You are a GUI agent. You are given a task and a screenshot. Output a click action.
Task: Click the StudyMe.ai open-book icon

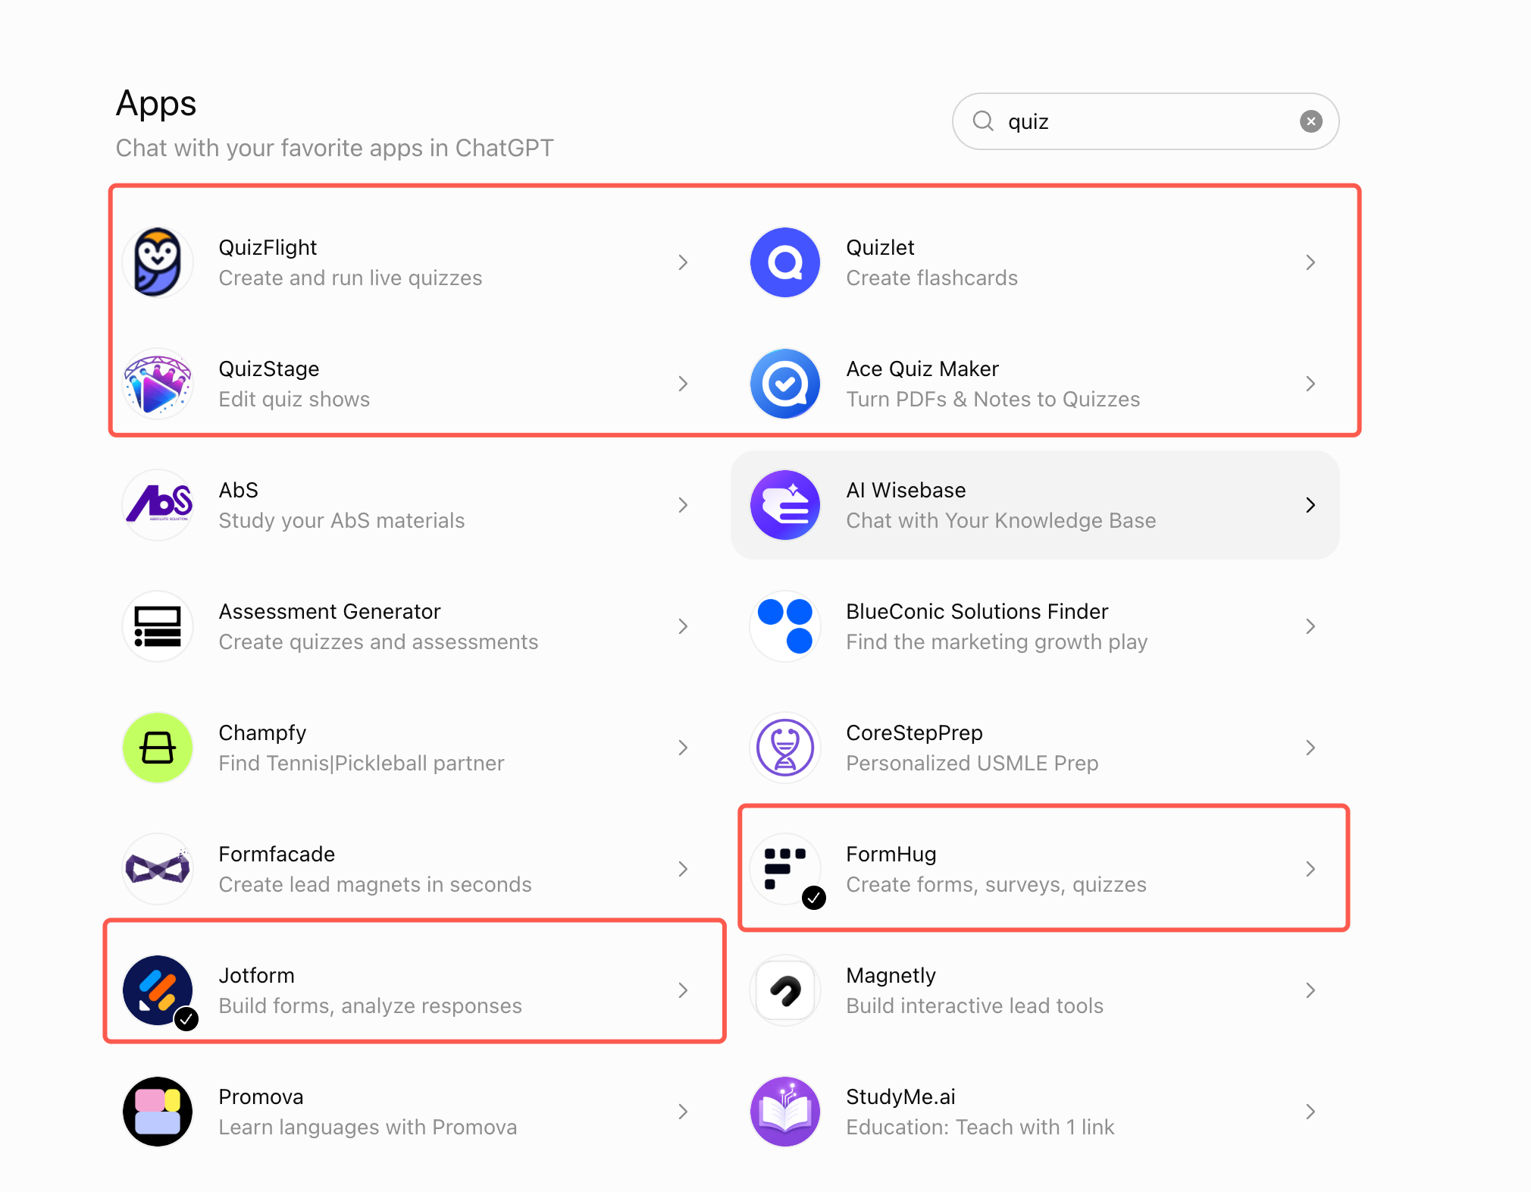(x=785, y=1112)
